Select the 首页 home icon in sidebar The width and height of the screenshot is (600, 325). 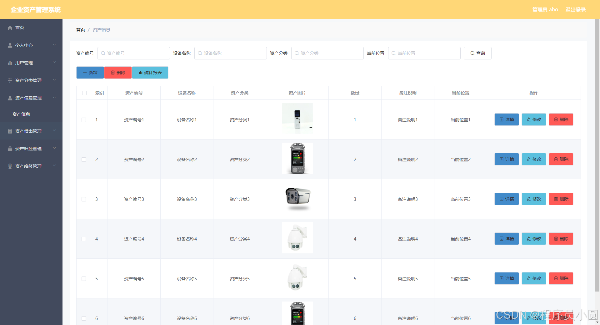pos(10,28)
